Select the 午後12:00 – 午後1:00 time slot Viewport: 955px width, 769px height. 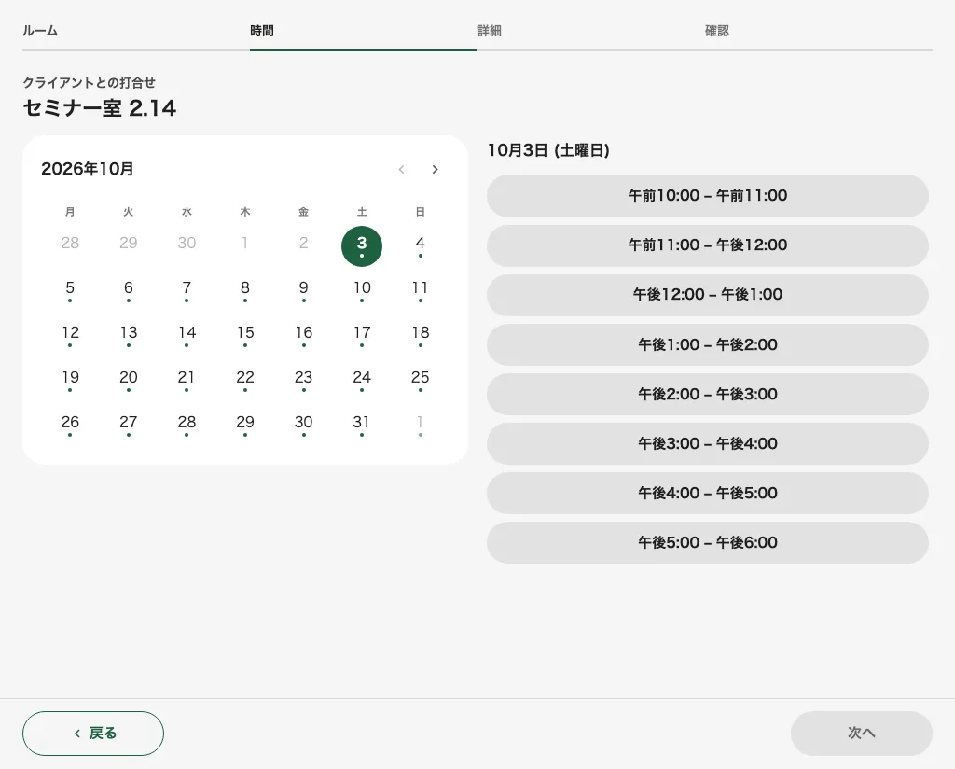pos(708,295)
